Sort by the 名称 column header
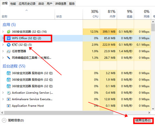Viewport: 155px width, 126px height. 27,15
